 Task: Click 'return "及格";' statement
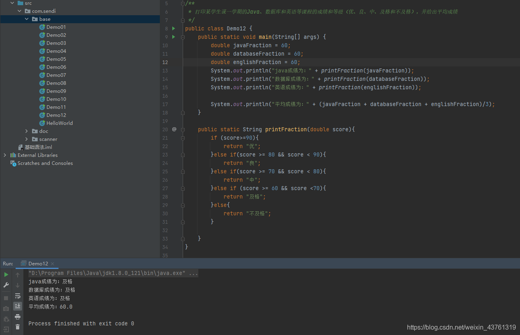[245, 197]
